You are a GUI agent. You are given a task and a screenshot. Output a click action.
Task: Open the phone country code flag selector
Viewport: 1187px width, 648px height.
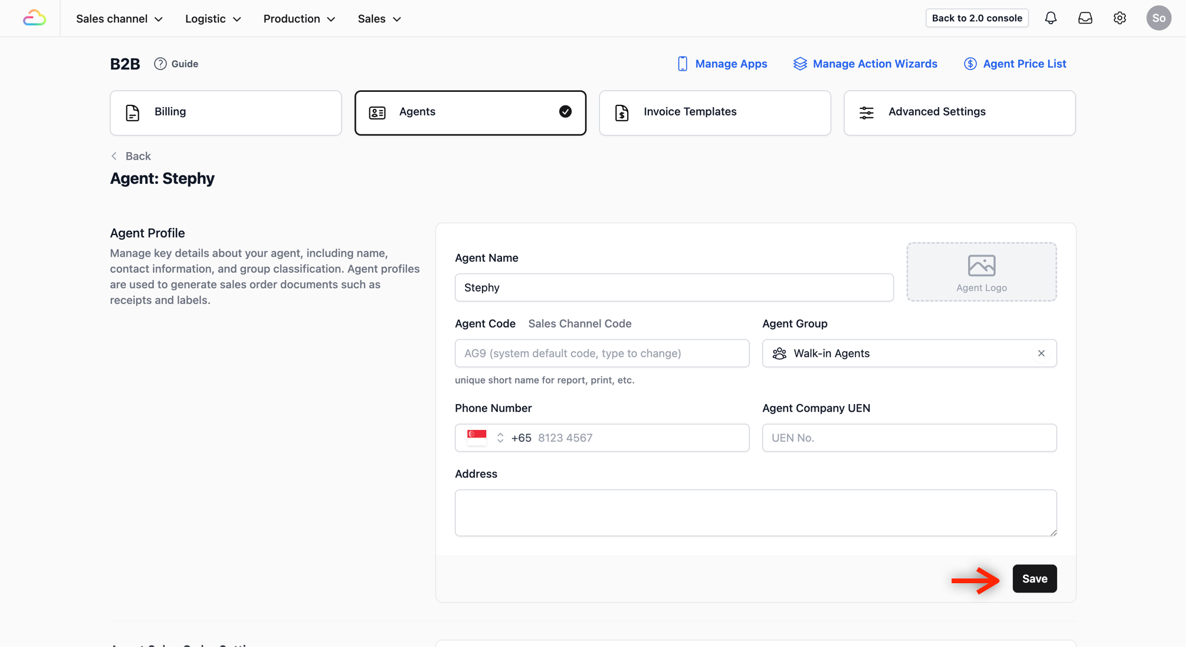pyautogui.click(x=486, y=438)
